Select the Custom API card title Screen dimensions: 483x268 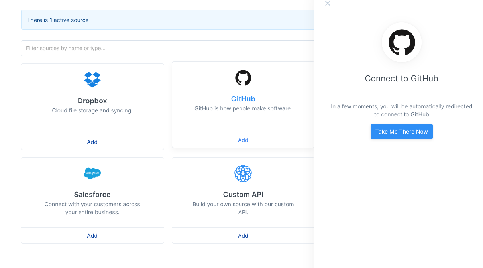click(x=243, y=195)
